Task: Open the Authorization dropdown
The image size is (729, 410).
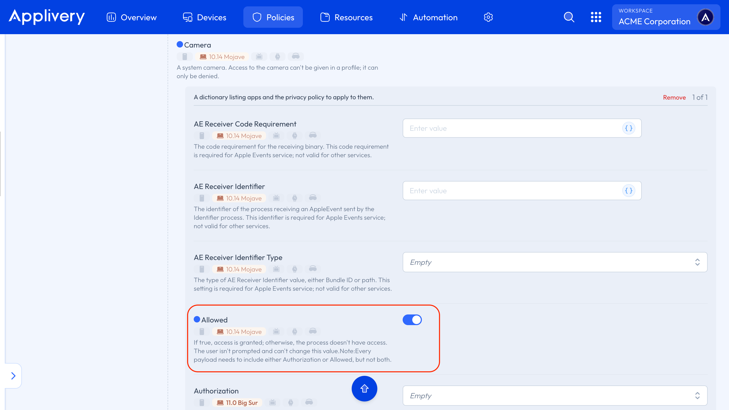Action: [x=555, y=396]
